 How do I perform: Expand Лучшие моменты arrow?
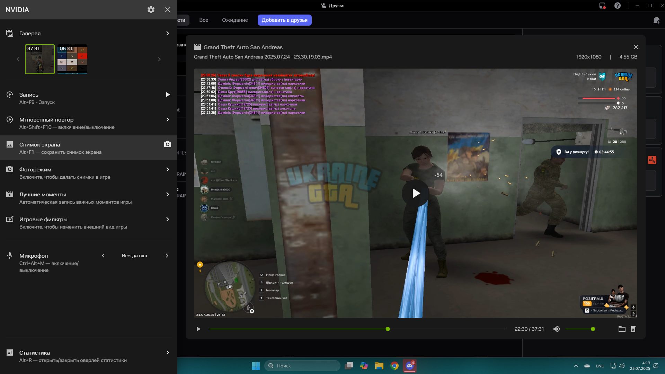tap(168, 194)
